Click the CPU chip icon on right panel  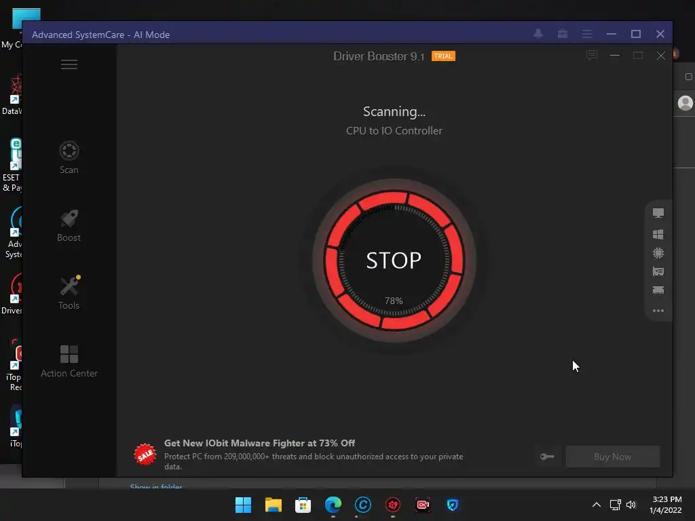coord(658,253)
